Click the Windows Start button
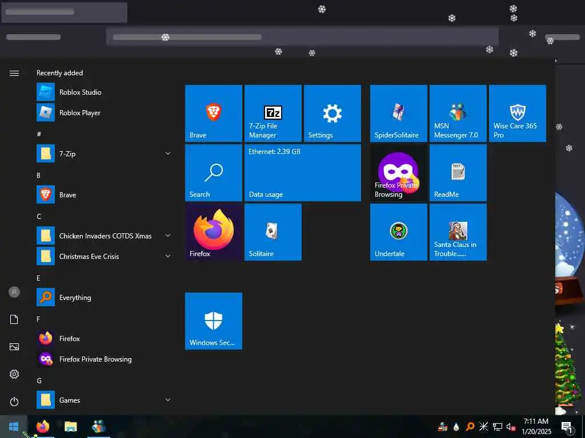The image size is (585, 438). (14, 427)
